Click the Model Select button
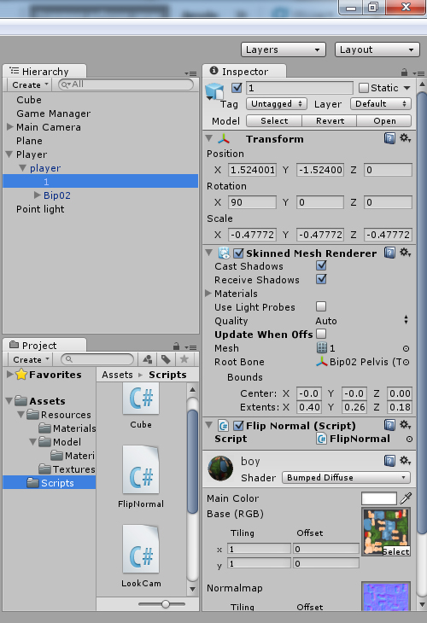The height and width of the screenshot is (623, 427). tap(274, 120)
